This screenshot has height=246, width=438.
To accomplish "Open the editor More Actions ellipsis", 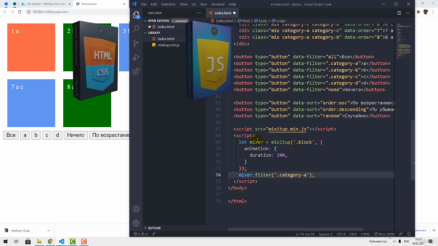I will pyautogui.click(x=408, y=13).
